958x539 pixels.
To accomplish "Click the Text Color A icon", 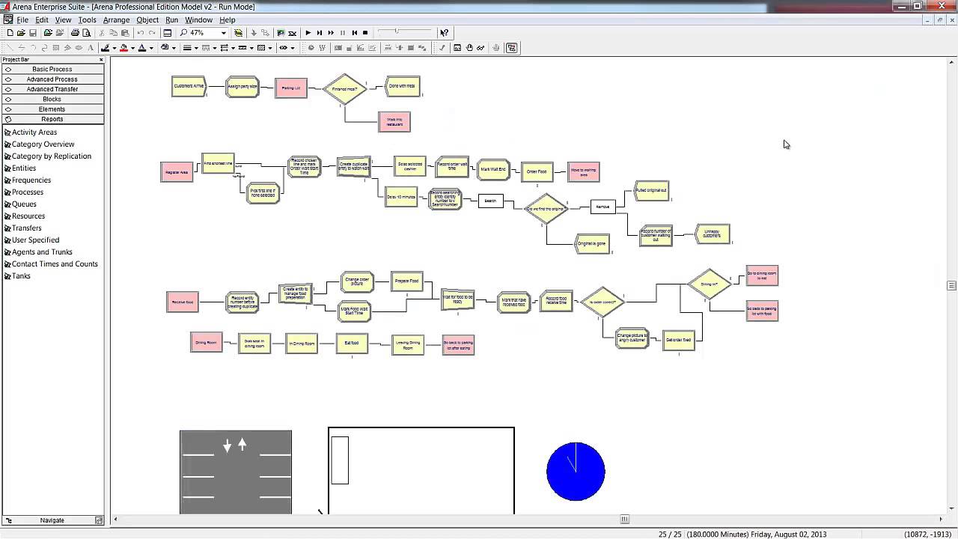I will tap(142, 48).
